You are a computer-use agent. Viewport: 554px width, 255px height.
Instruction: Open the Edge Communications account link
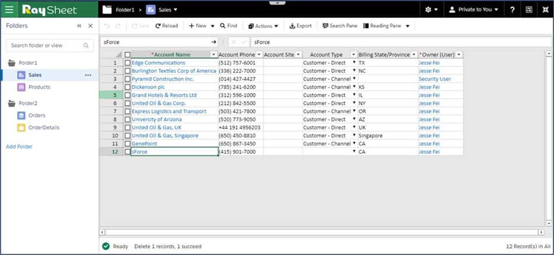(x=158, y=62)
